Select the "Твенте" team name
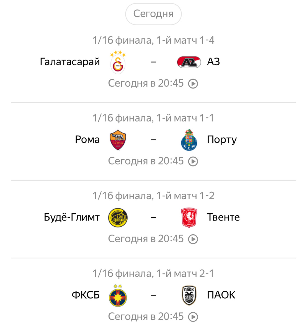This screenshot has width=307, height=332. pyautogui.click(x=223, y=217)
